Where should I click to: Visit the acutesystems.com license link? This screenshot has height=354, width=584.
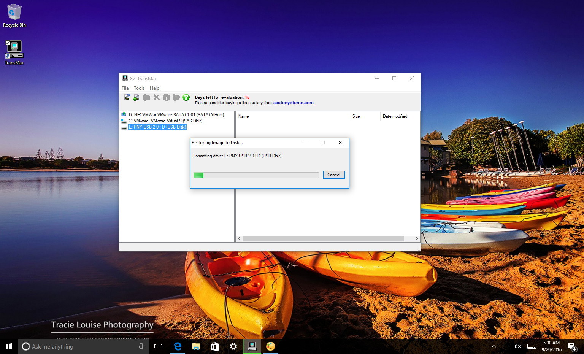(x=293, y=103)
